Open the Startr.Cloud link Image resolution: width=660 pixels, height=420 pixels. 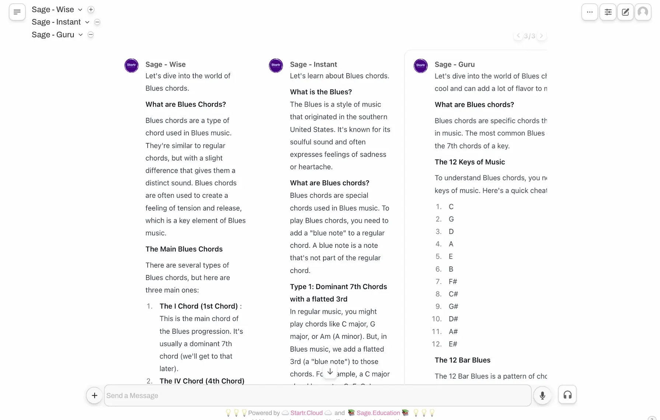pyautogui.click(x=306, y=413)
